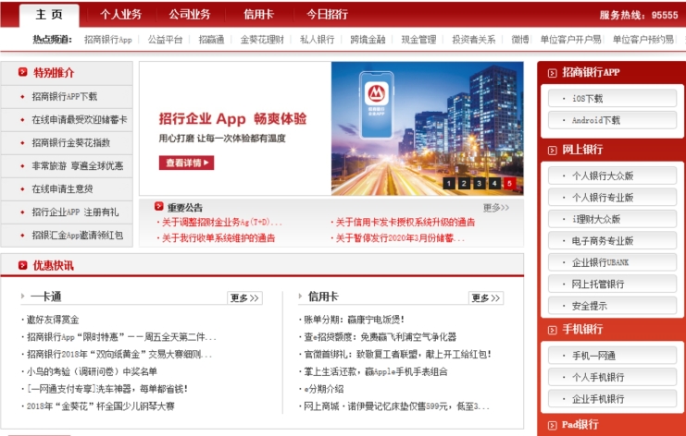
Task: Open 金葵花理财 channel
Action: pos(262,40)
